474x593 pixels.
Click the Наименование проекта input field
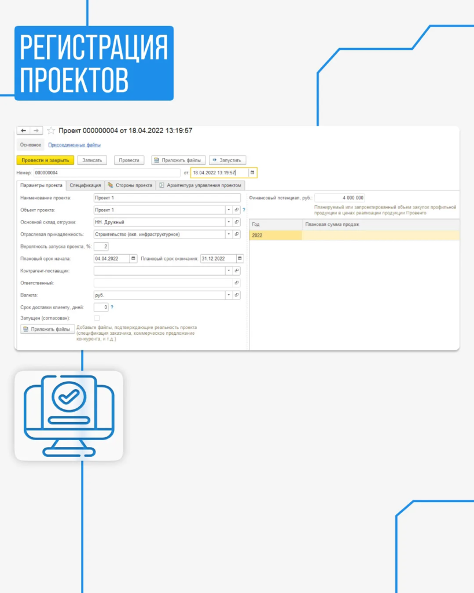coord(167,197)
